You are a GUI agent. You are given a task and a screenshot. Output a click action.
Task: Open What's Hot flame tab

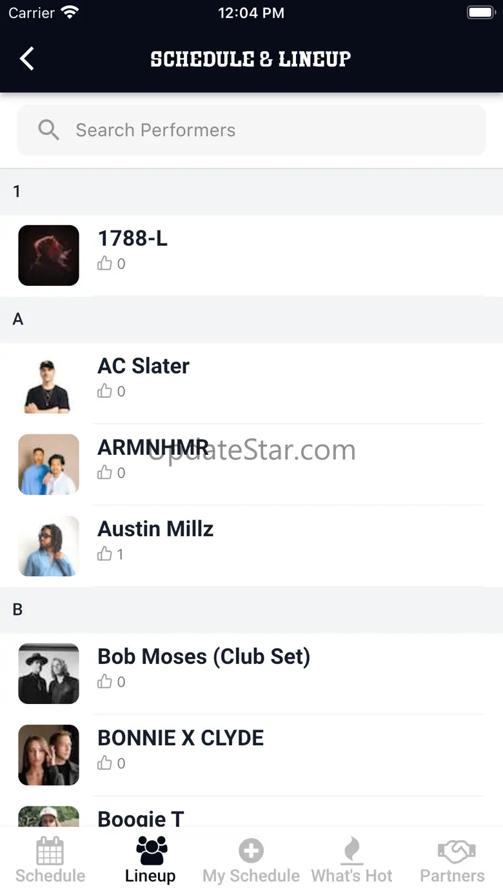coord(351,860)
